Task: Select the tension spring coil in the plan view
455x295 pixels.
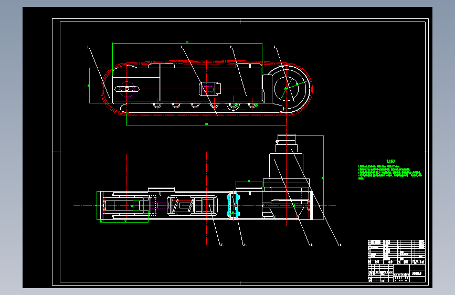Action: point(182,206)
